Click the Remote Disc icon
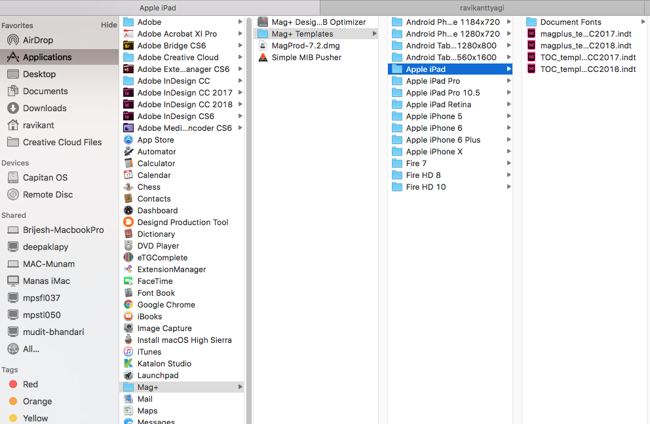650x424 pixels. point(13,194)
